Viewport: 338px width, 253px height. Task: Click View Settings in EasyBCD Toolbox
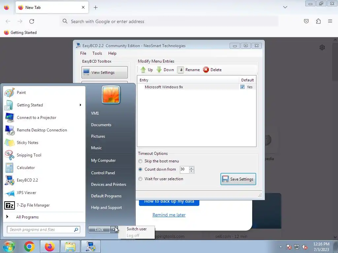pyautogui.click(x=105, y=72)
